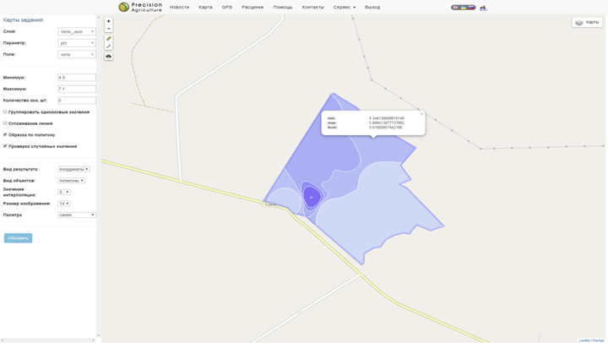This screenshot has height=343, width=608.
Task: Close the min/max/level map popup
Action: click(x=421, y=114)
